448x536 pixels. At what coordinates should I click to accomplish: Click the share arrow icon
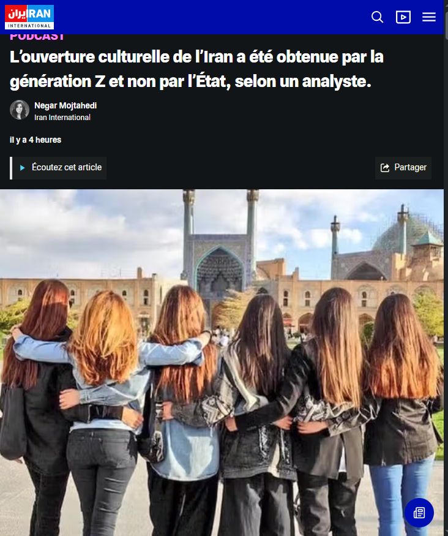point(385,167)
